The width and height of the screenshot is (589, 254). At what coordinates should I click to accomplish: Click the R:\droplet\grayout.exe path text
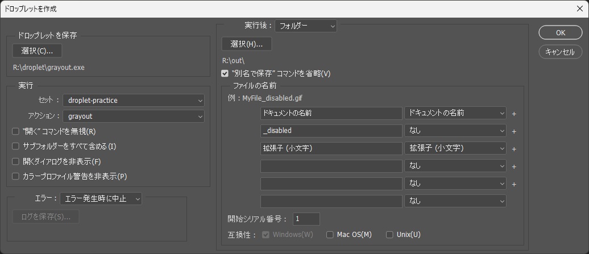[49, 68]
